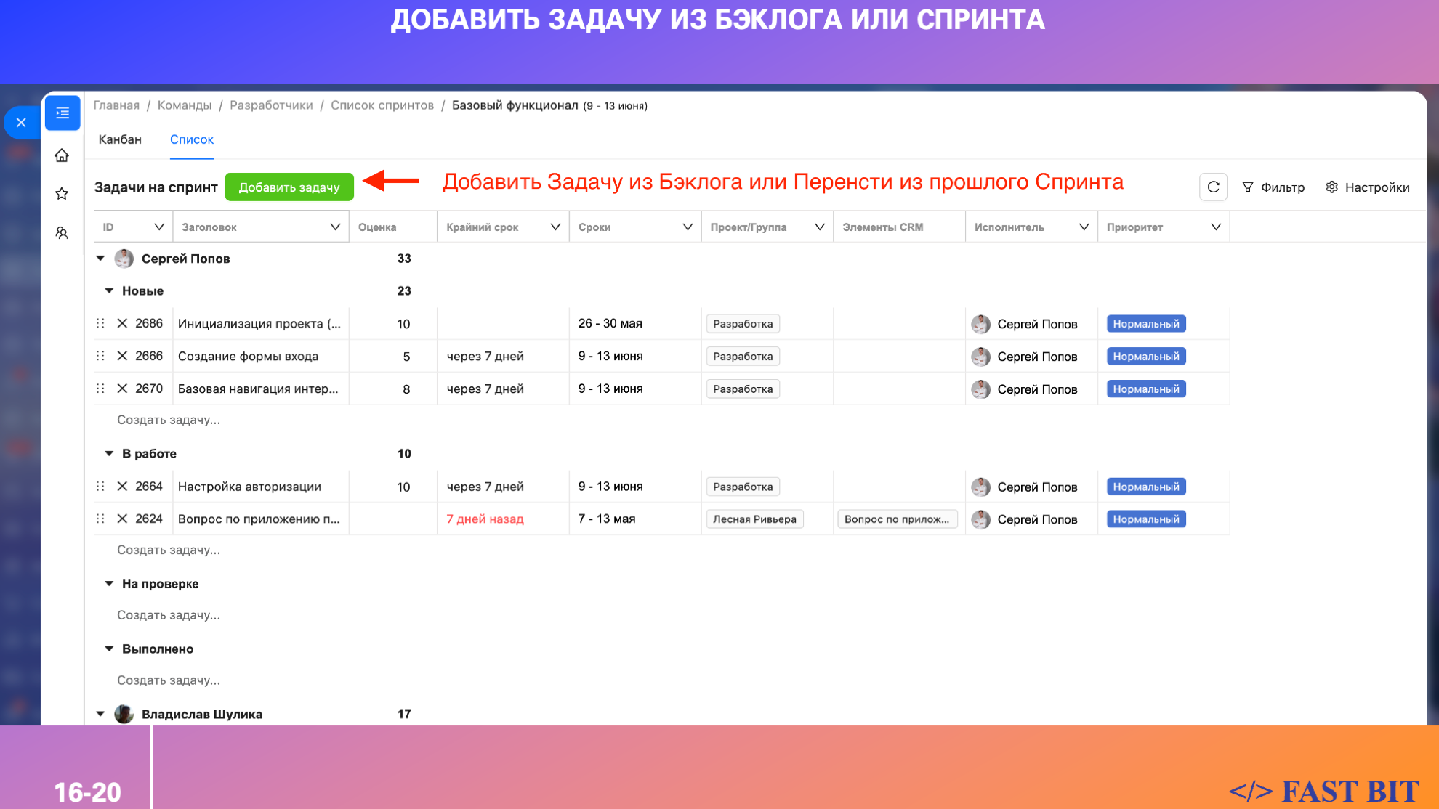Open task Создание формы входа
This screenshot has height=809, width=1439.
(249, 357)
